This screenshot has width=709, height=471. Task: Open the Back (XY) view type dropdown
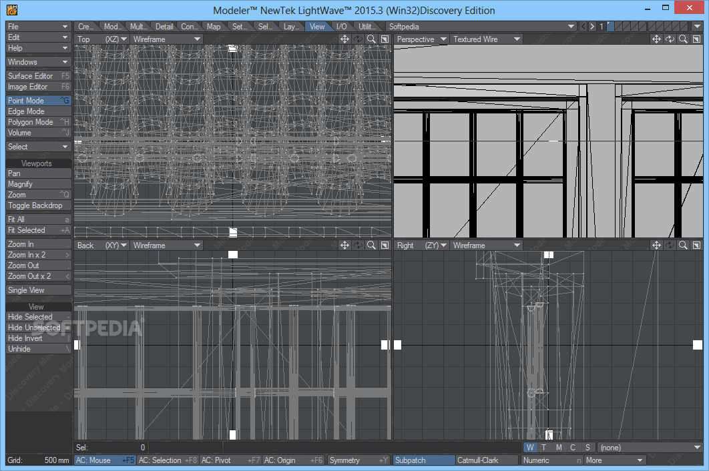(102, 245)
